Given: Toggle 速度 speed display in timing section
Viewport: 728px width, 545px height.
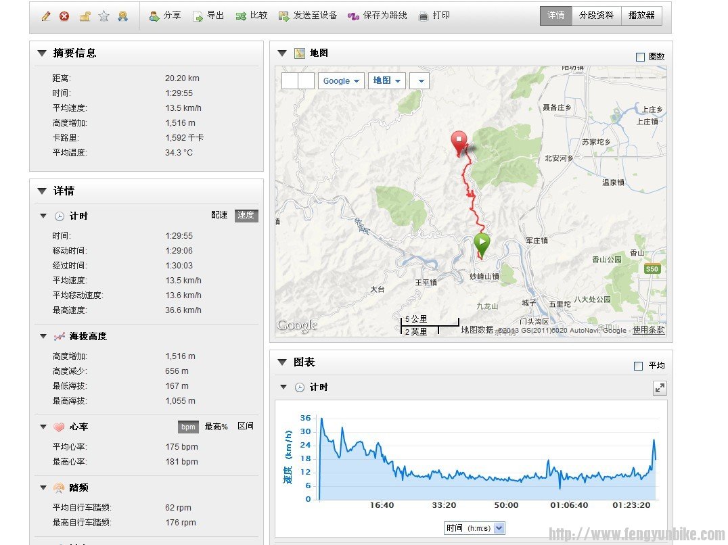Looking at the screenshot, I should (x=246, y=216).
